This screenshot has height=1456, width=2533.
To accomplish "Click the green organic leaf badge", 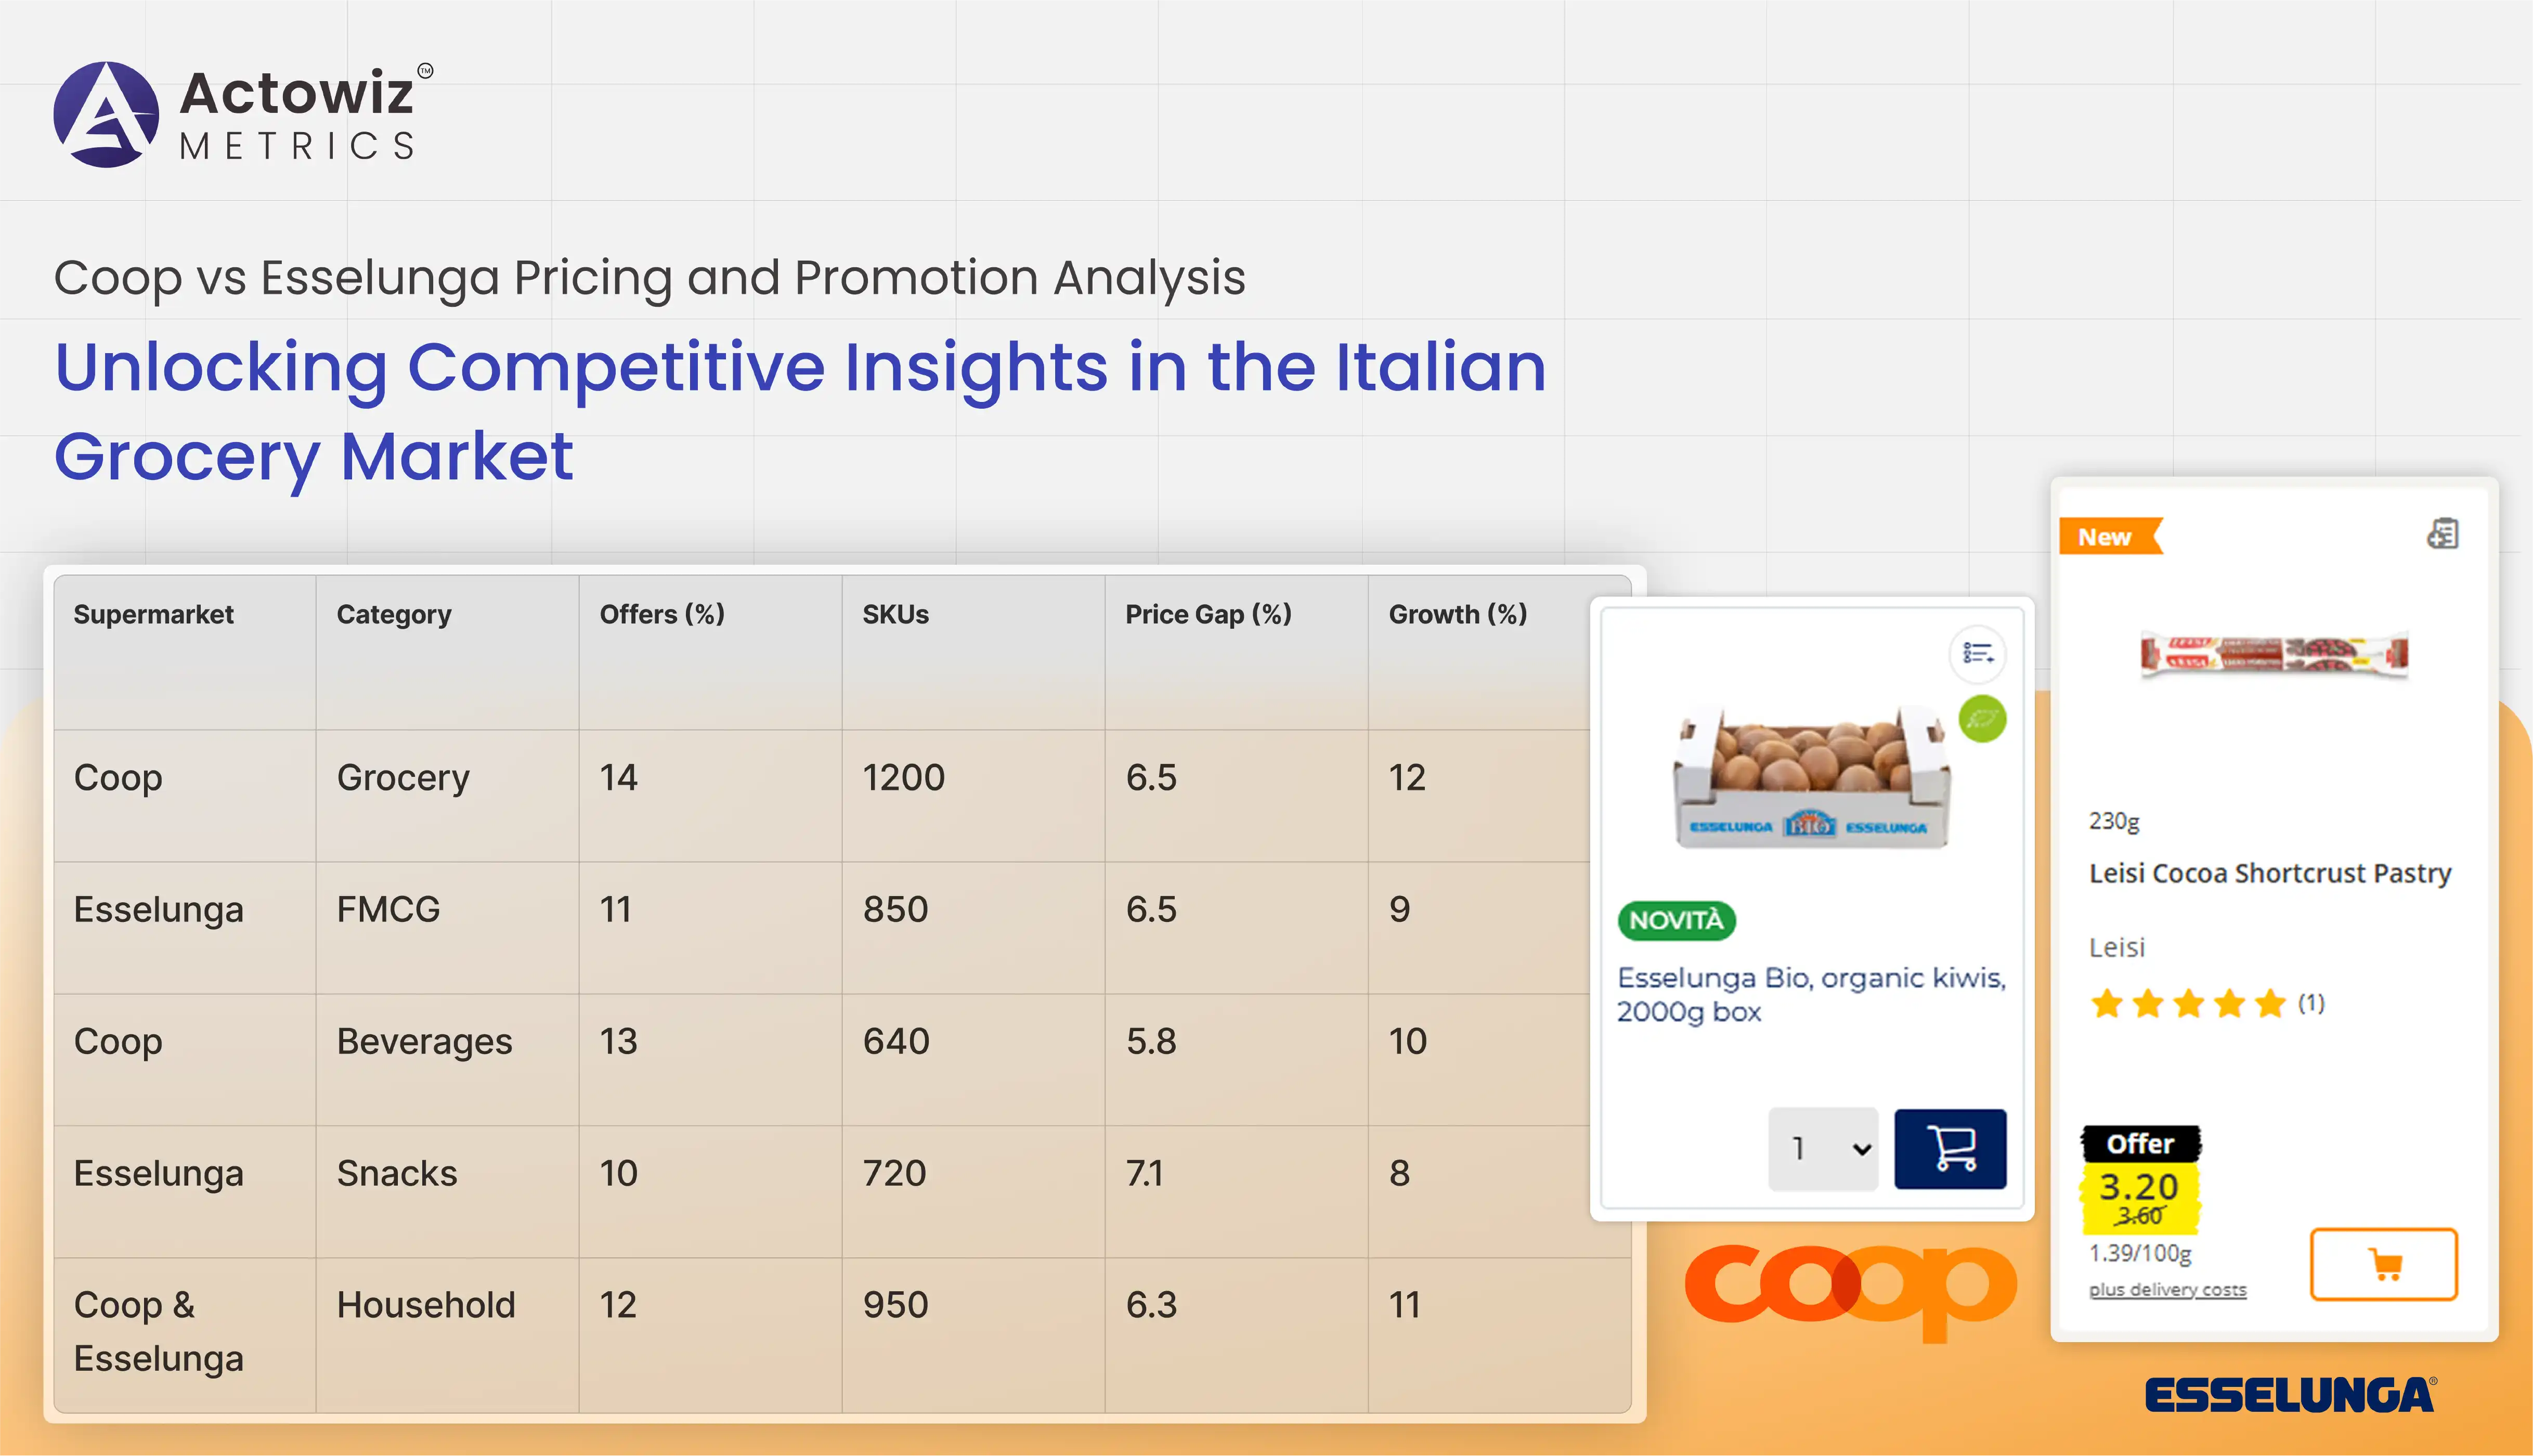I will point(1982,719).
